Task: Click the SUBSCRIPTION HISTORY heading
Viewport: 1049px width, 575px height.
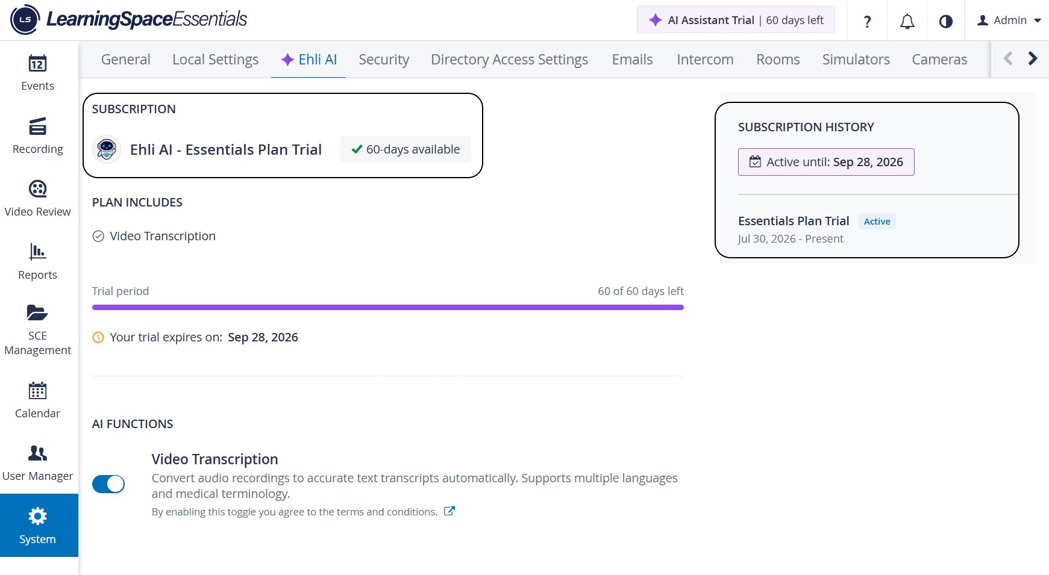Action: (x=806, y=127)
